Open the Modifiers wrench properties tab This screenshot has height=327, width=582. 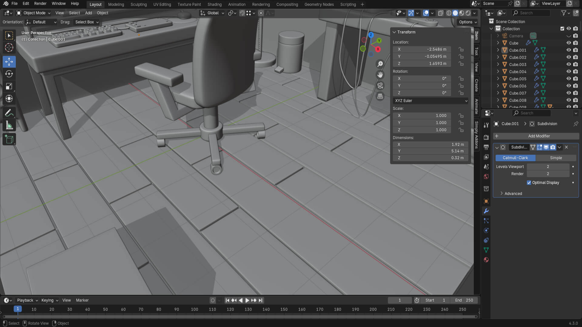486,211
